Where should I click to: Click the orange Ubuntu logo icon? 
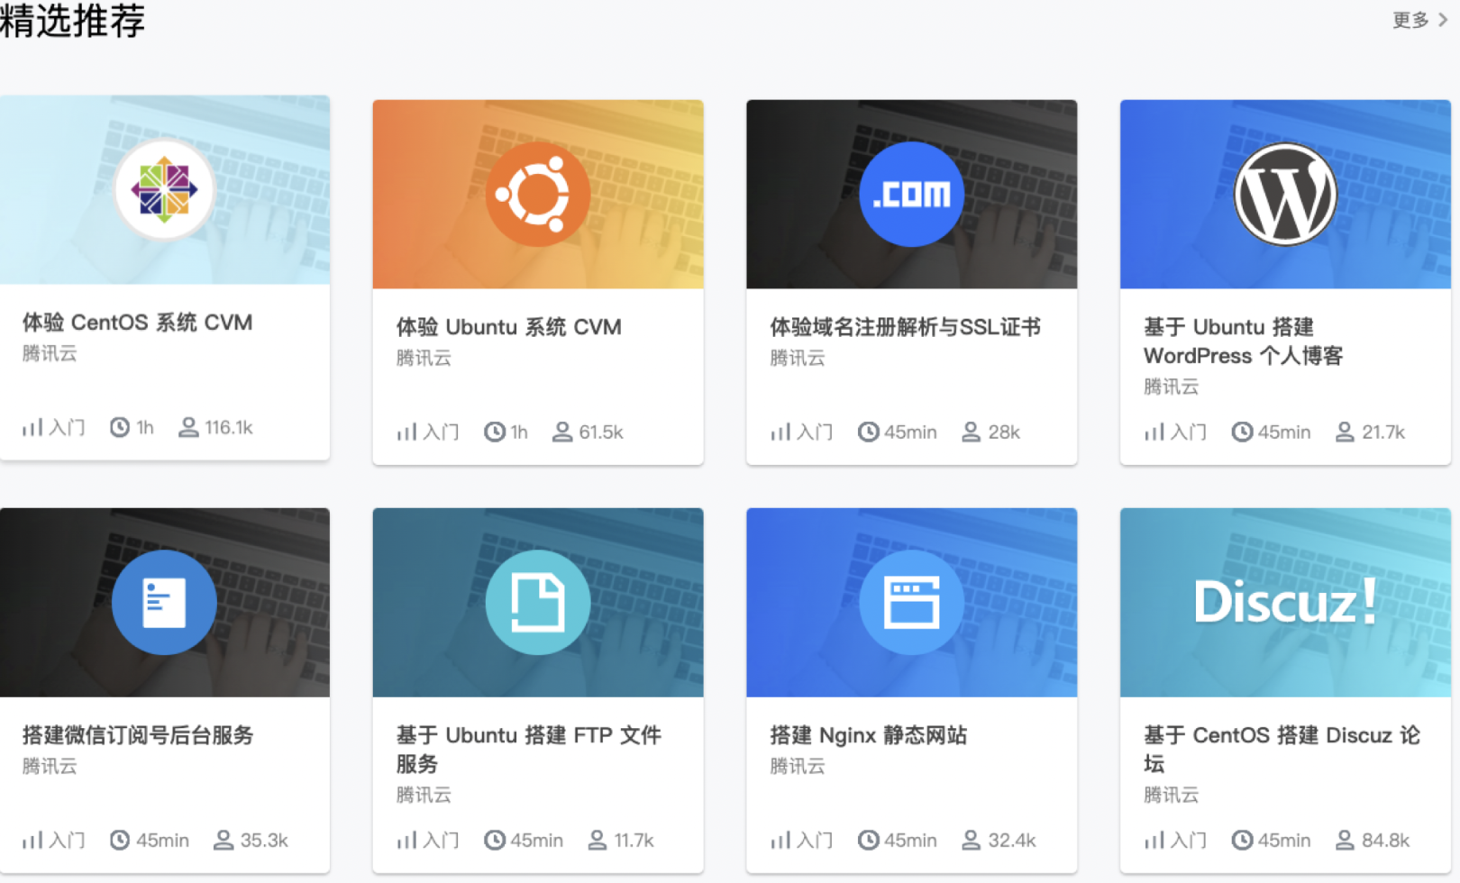click(538, 195)
